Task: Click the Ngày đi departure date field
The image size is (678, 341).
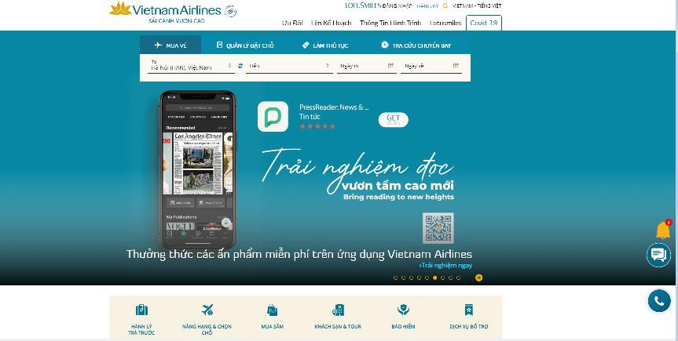Action: point(367,66)
